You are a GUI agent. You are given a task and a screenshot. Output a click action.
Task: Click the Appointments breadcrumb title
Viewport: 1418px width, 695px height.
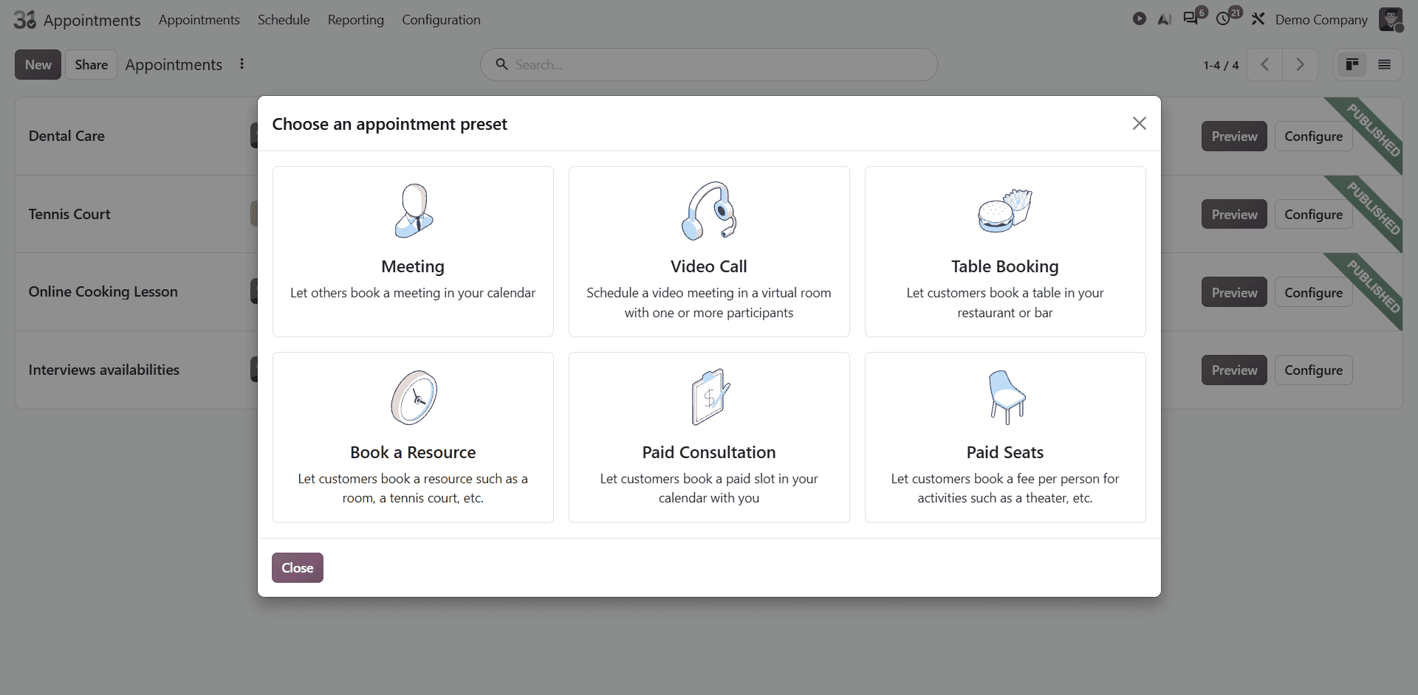click(174, 65)
